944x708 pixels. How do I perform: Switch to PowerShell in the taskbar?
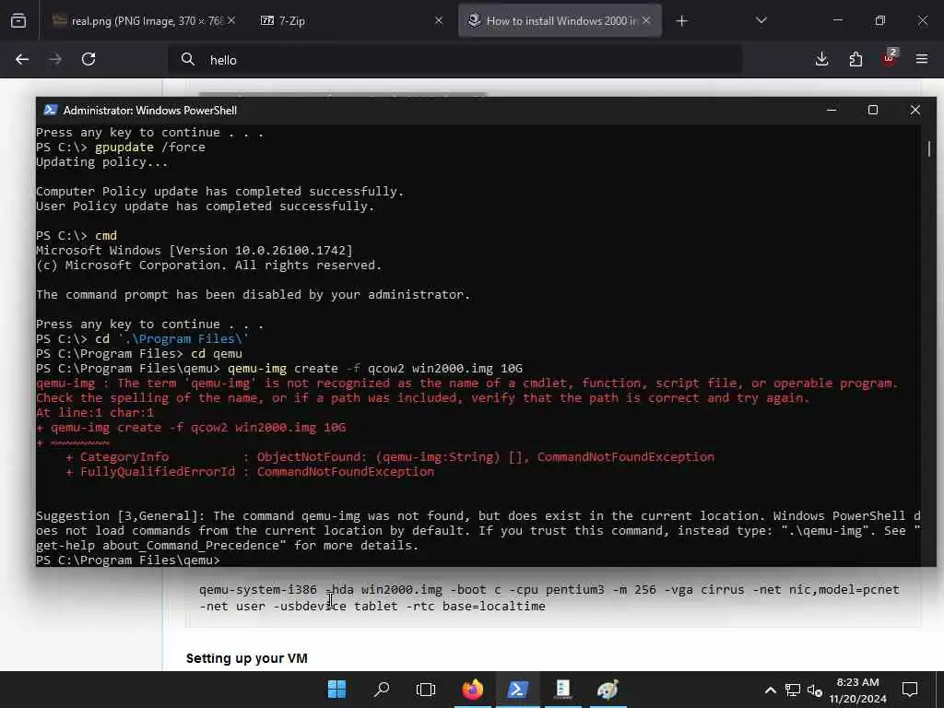click(518, 690)
